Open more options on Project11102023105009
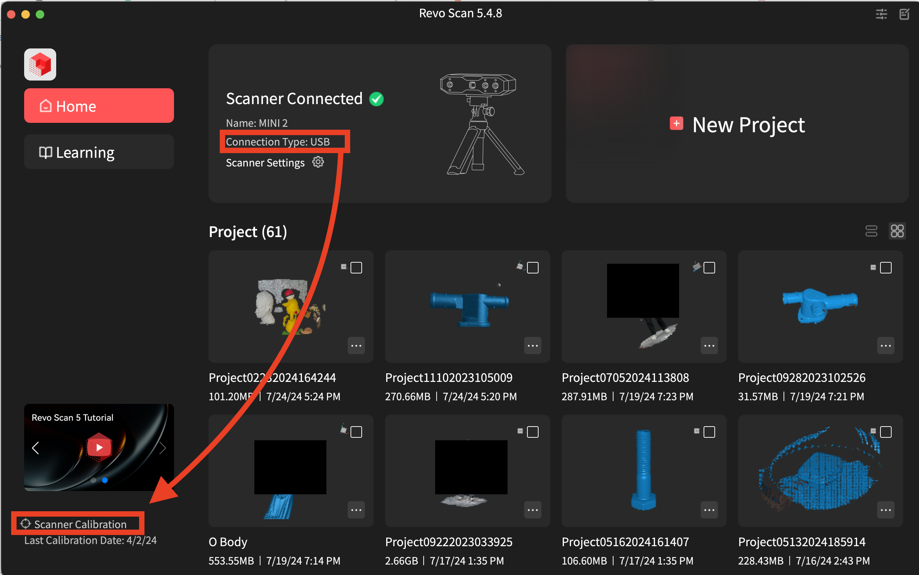Screen dimensions: 919x575 (x=533, y=345)
